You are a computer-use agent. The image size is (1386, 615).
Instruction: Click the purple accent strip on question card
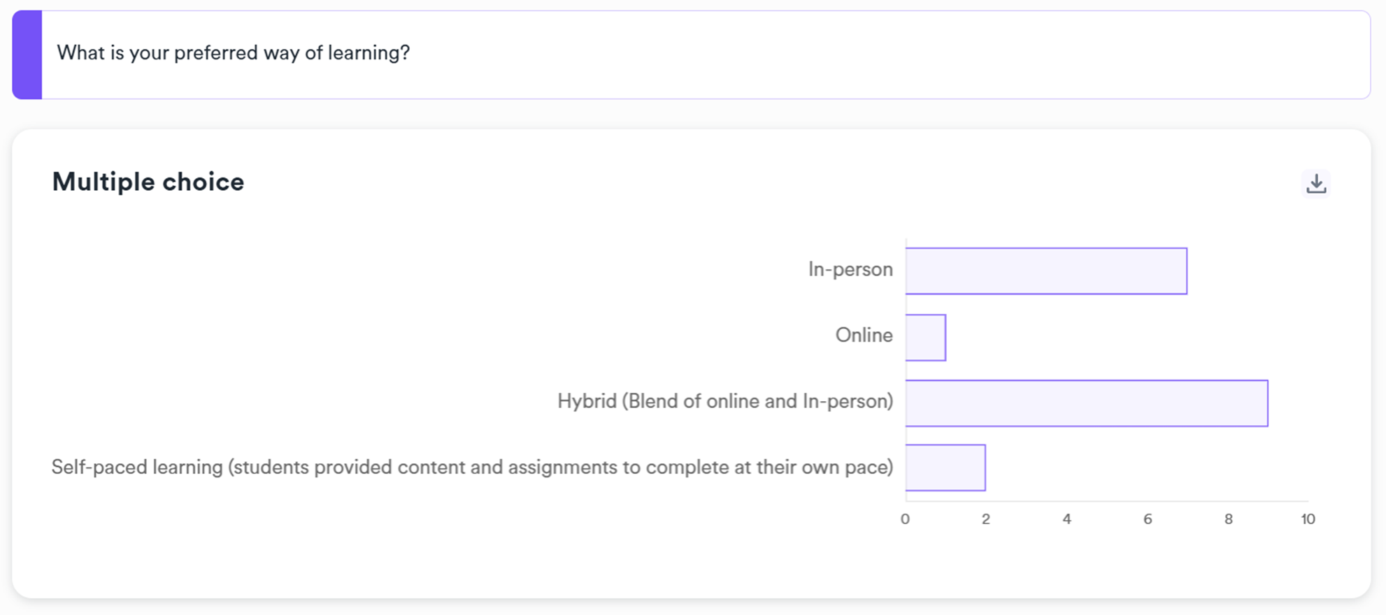pos(27,55)
